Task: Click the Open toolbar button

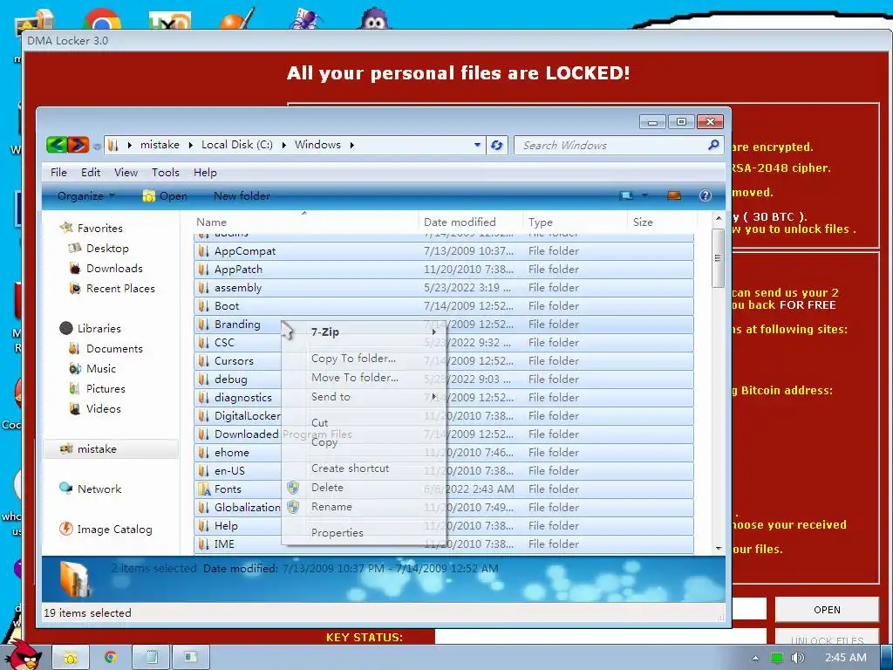Action: pos(165,196)
